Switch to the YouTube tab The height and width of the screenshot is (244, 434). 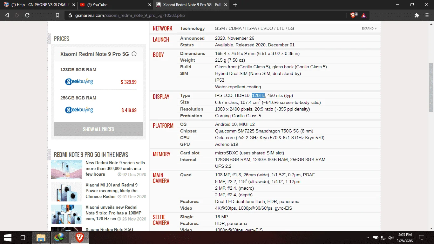[x=115, y=5]
